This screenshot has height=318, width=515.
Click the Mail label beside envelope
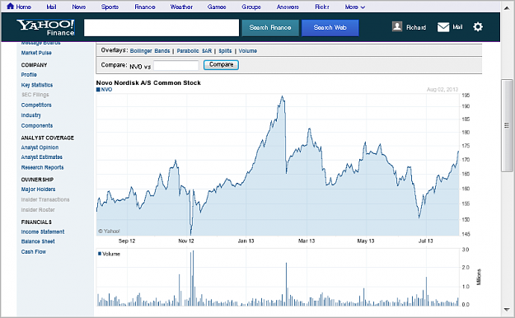pyautogui.click(x=457, y=27)
